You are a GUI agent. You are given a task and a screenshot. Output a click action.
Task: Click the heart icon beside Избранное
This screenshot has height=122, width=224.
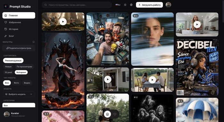coord(5,22)
